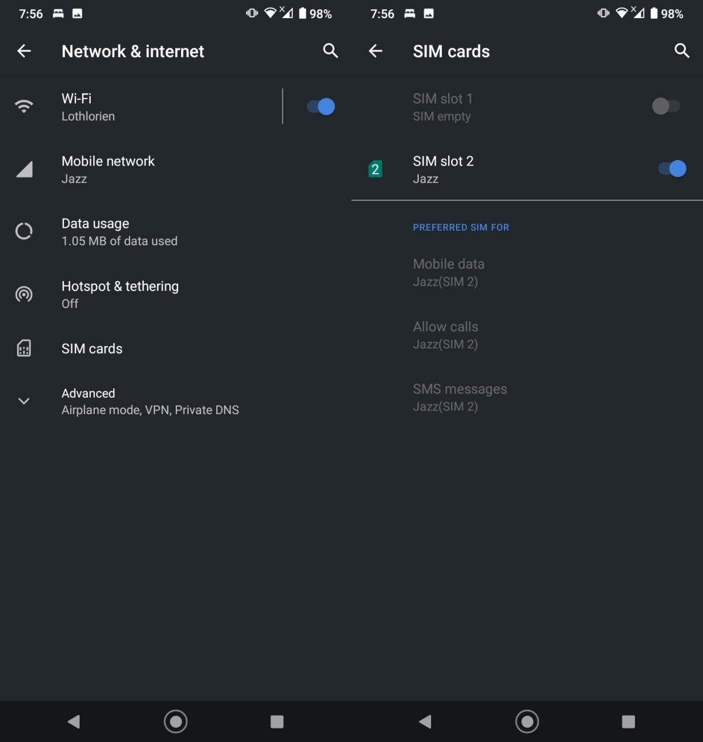Select the Wi-Fi icon in Network settings
The height and width of the screenshot is (742, 703).
click(23, 106)
